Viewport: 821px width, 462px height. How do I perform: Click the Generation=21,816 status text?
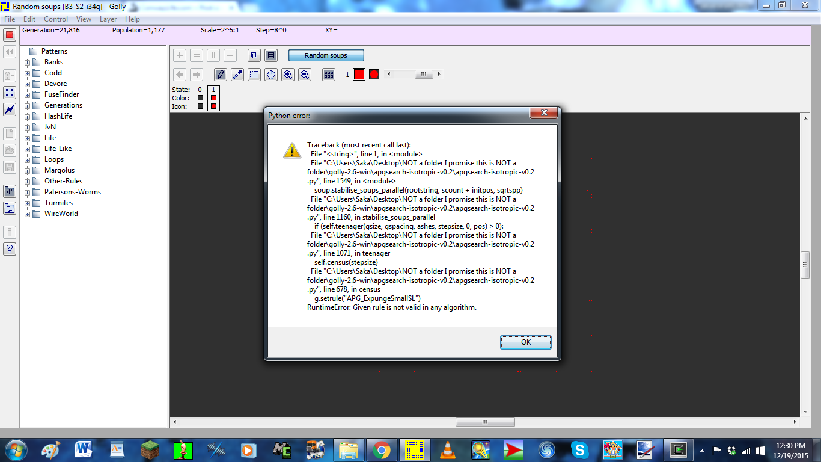(x=51, y=30)
